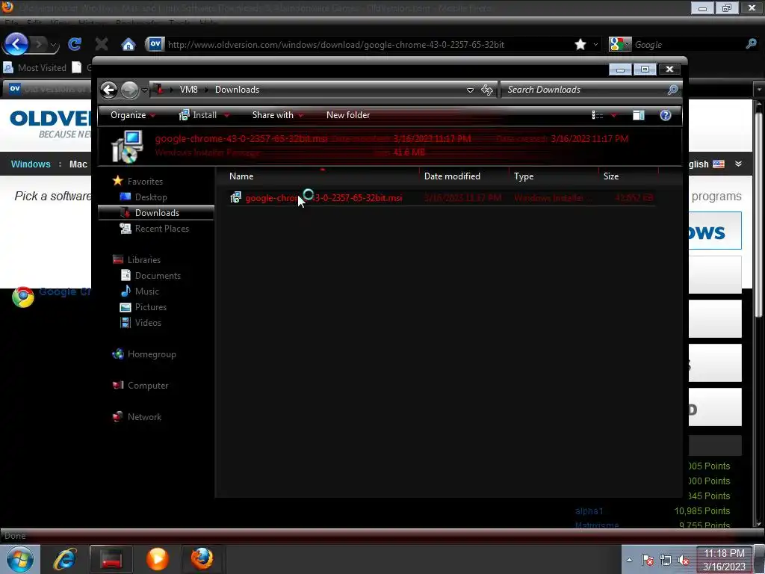Click search magnifier in Explorer
The height and width of the screenshot is (574, 765).
coord(673,90)
